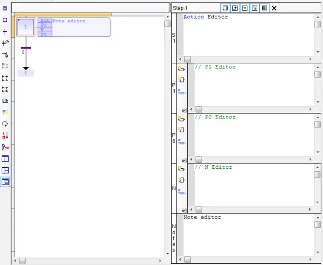Switch to the two-column layout view
323x265 pixels.
click(x=5, y=159)
